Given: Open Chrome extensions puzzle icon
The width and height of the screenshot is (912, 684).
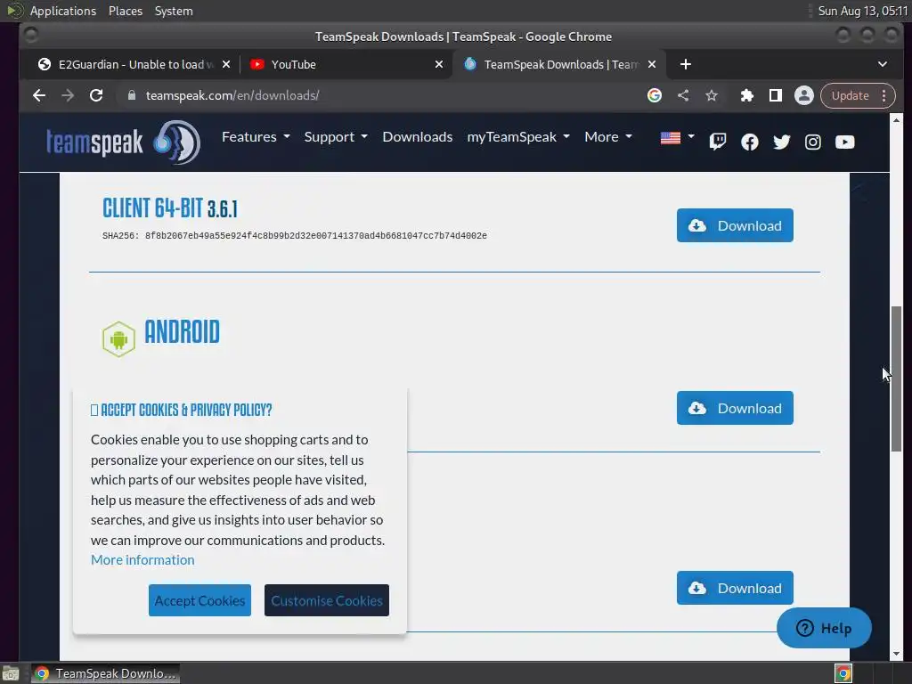Looking at the screenshot, I should tap(747, 95).
